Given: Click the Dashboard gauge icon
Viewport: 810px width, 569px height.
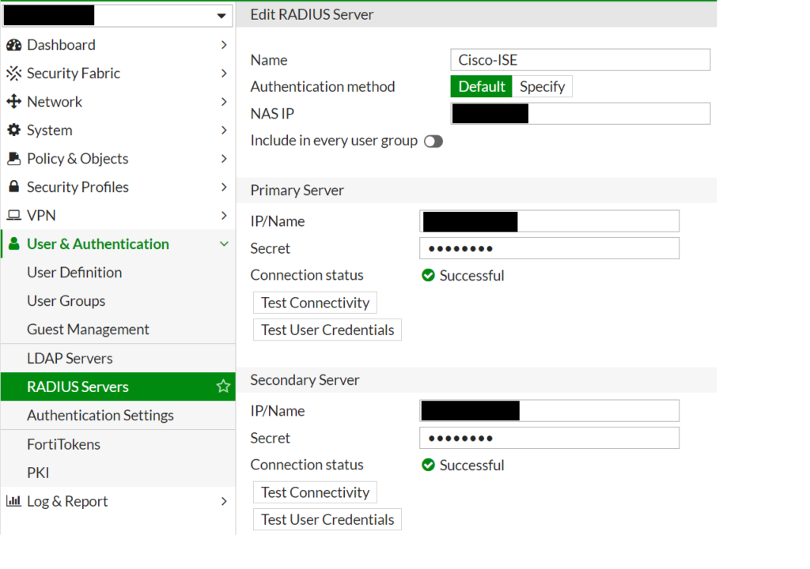Looking at the screenshot, I should (13, 45).
